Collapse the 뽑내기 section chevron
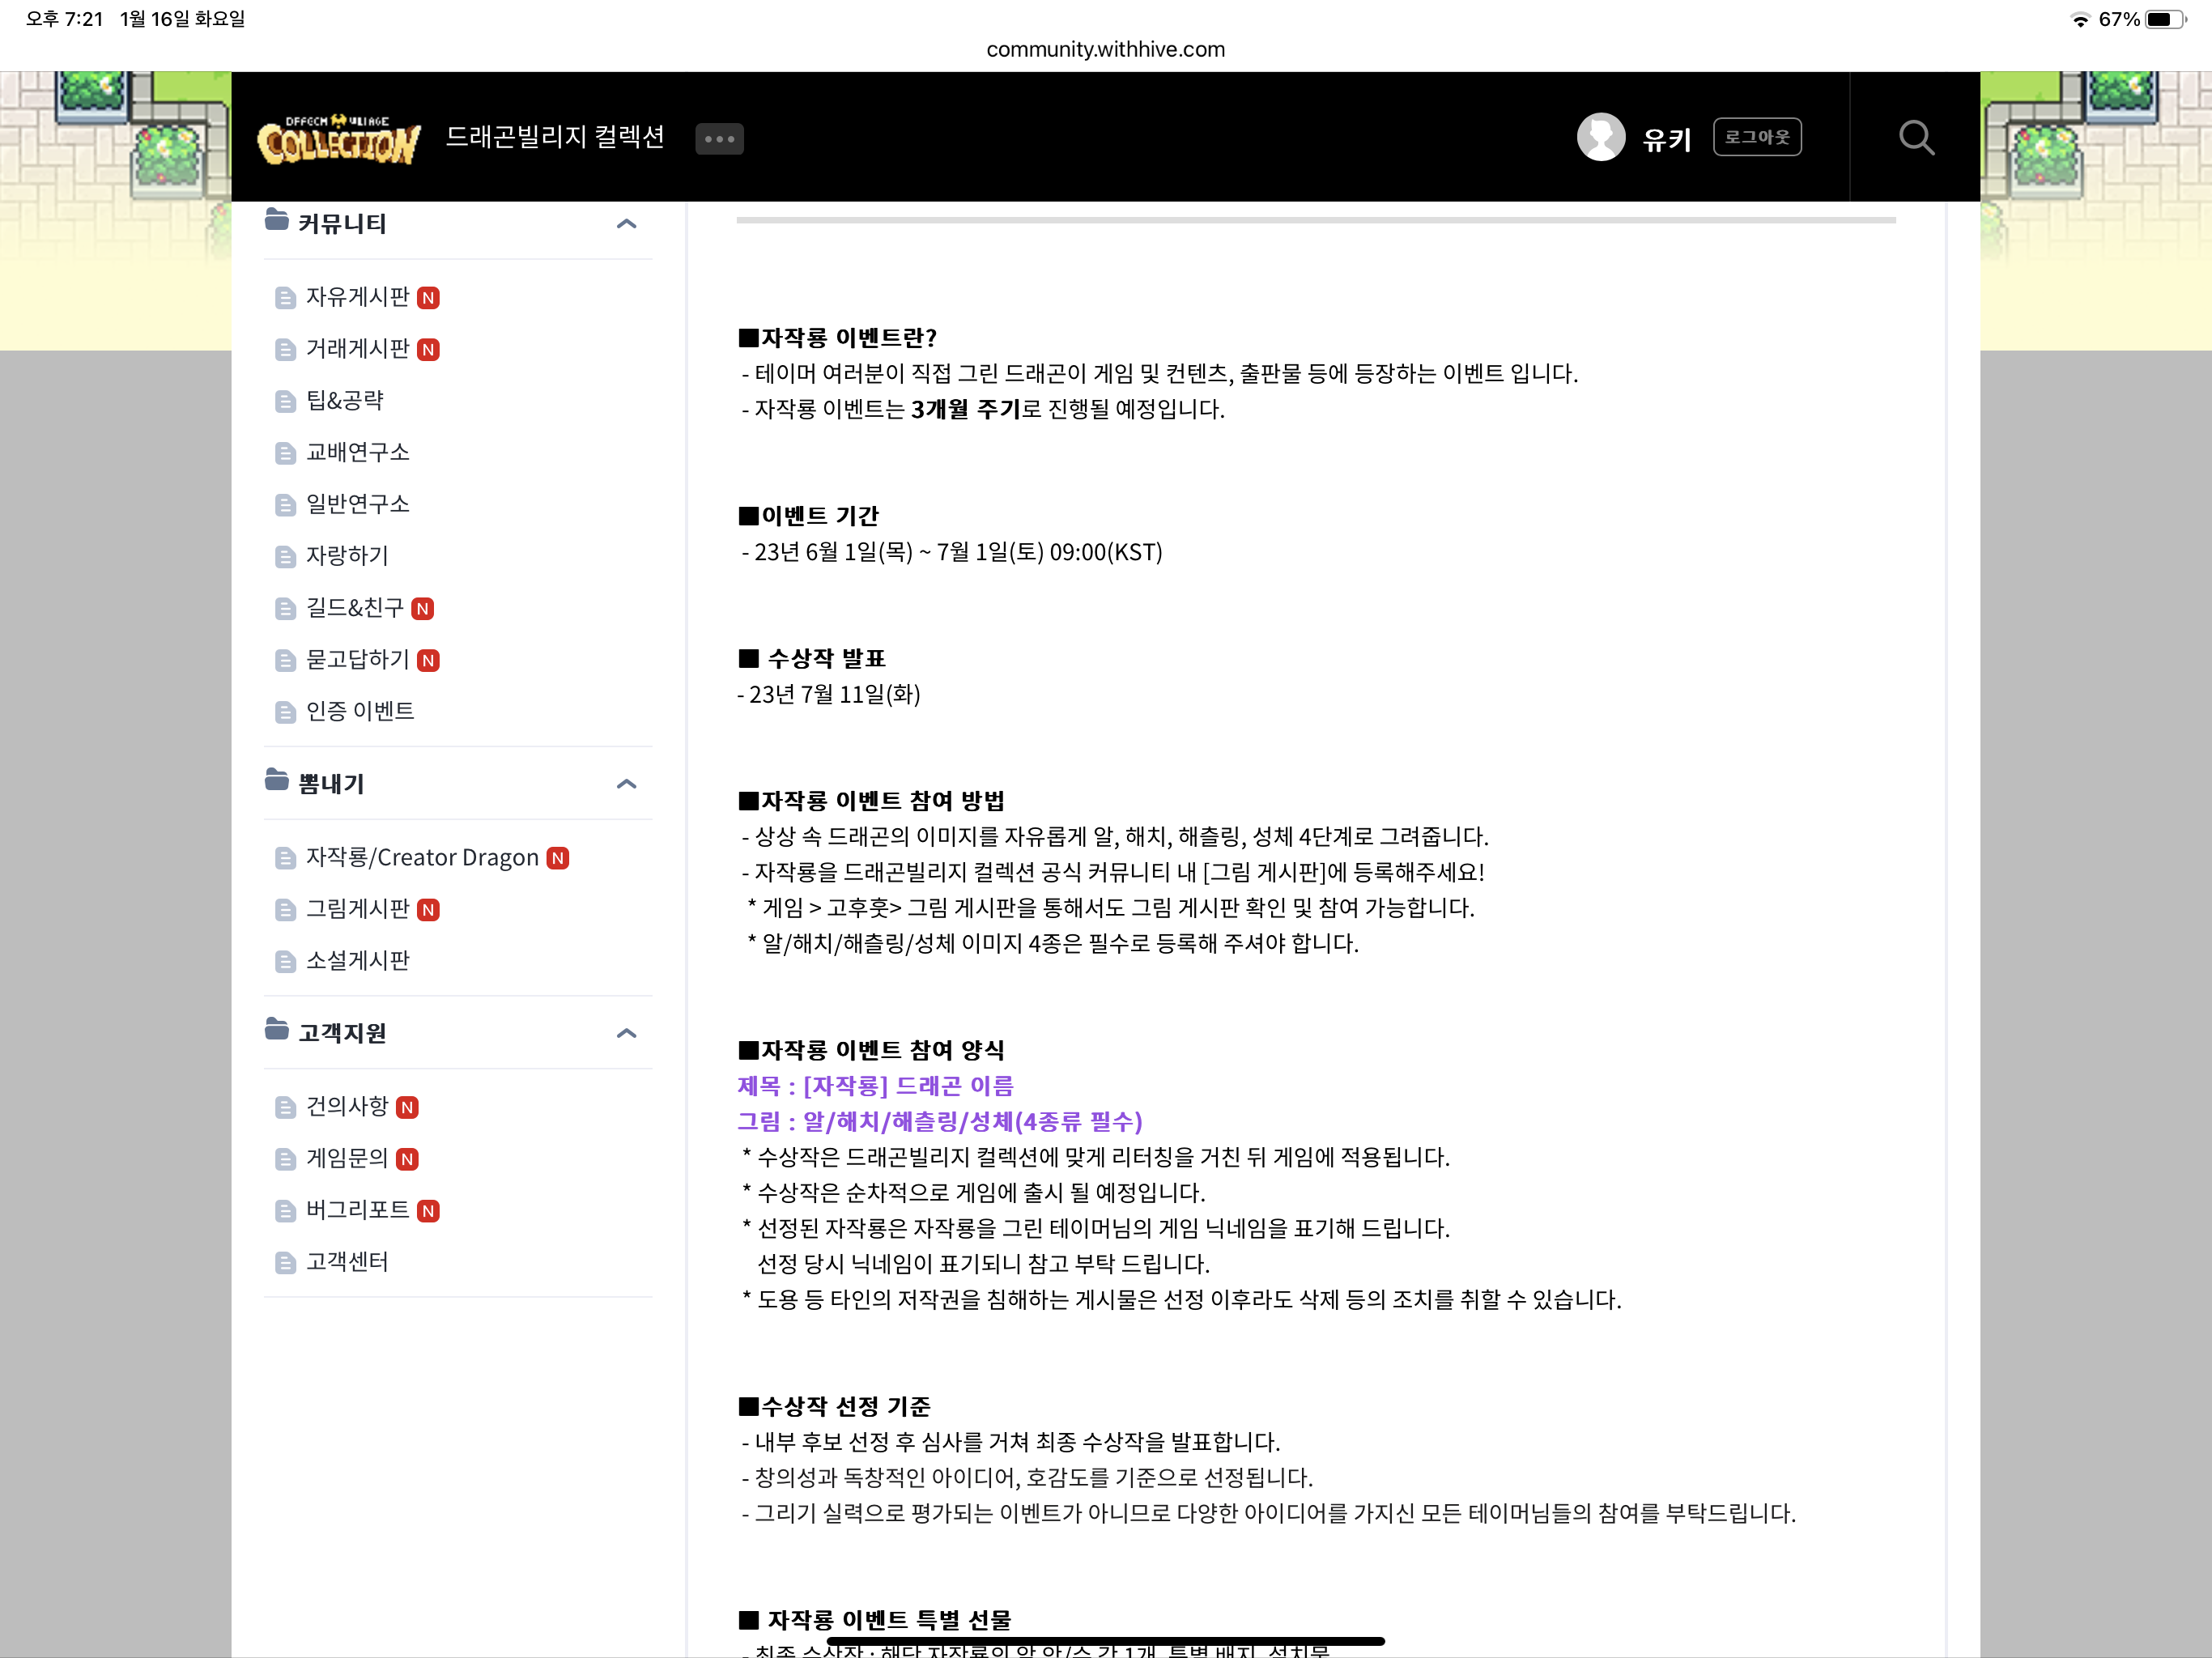2212x1658 pixels. [626, 784]
